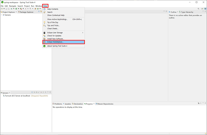Open the Progress view menu icon

[x=201, y=103]
